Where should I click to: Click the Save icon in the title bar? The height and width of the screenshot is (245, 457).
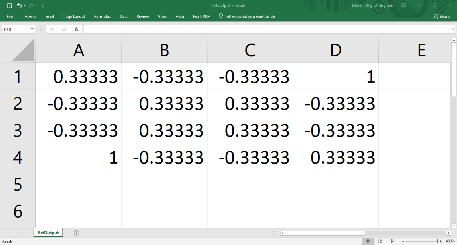(x=10, y=5)
